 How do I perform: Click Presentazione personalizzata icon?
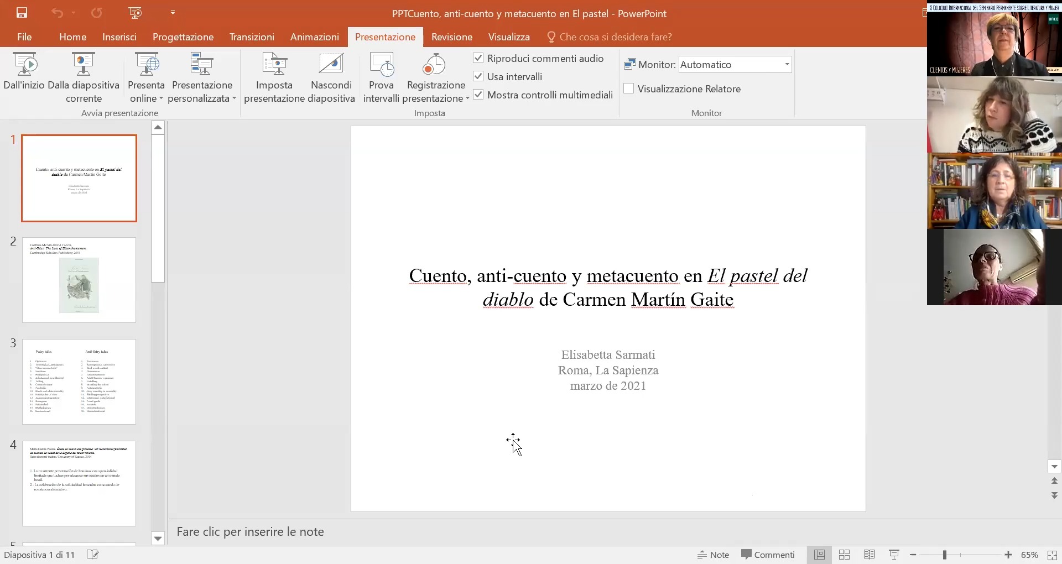tap(202, 65)
